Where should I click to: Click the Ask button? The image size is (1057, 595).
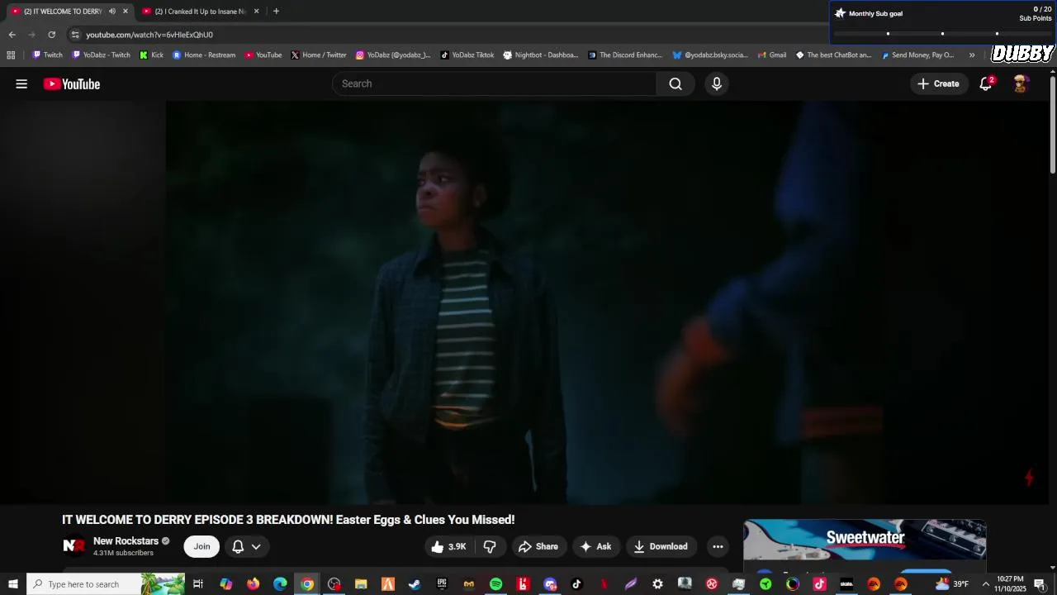595,546
